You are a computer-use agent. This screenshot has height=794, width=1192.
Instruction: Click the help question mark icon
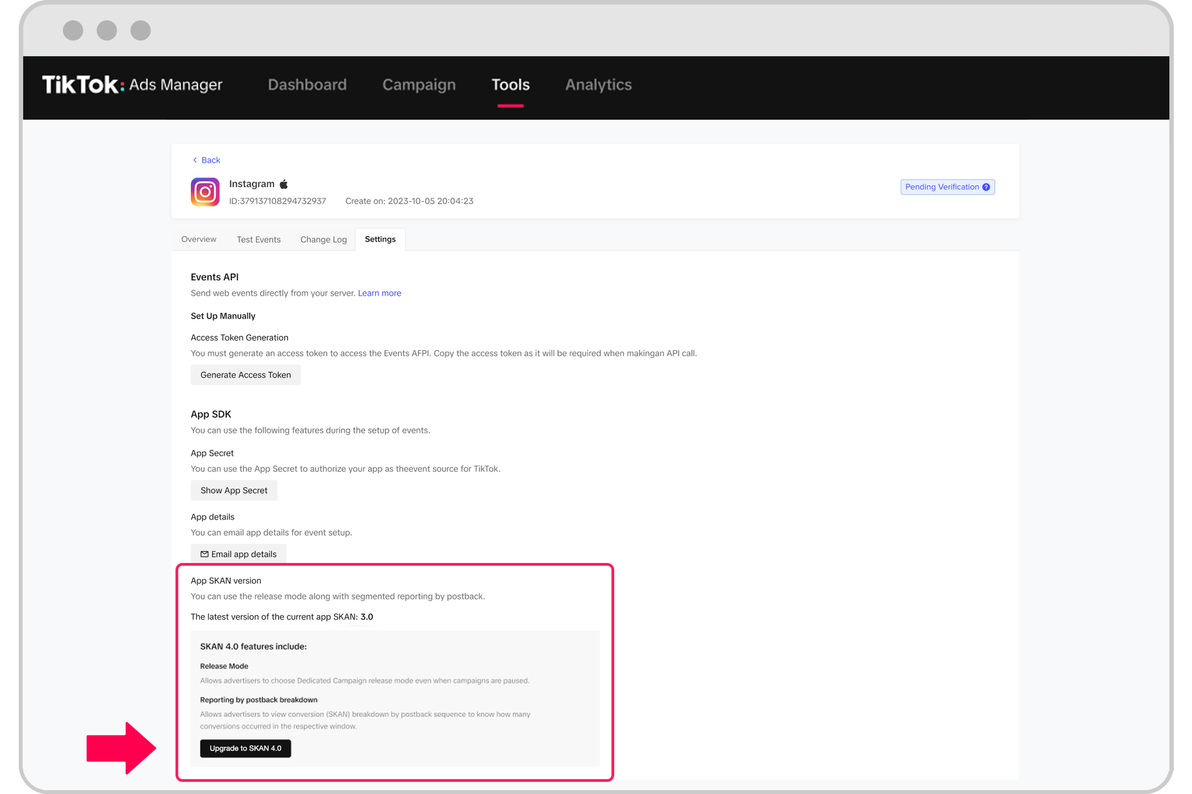click(986, 187)
